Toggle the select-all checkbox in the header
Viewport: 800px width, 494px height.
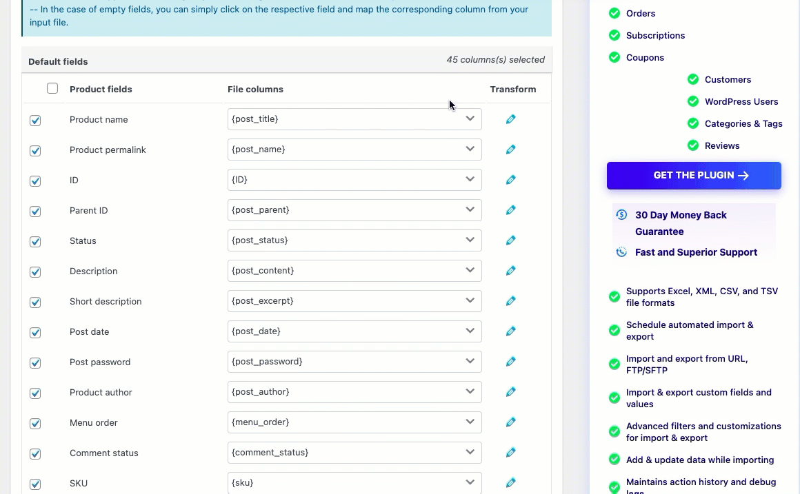click(x=52, y=88)
